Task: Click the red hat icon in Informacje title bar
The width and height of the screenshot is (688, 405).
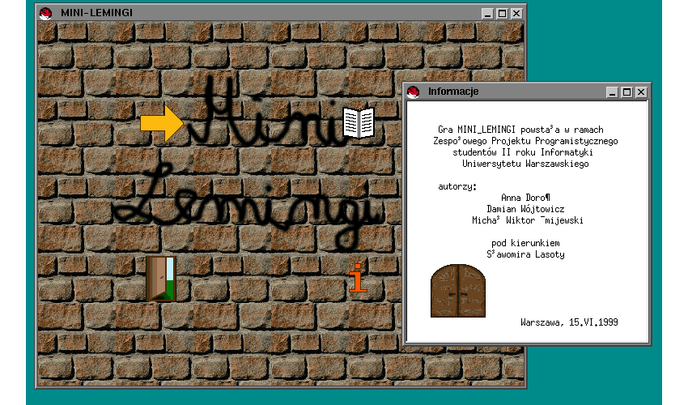Action: 414,92
